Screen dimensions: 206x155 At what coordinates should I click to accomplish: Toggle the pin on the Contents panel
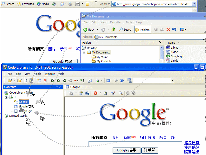[x=57, y=87]
